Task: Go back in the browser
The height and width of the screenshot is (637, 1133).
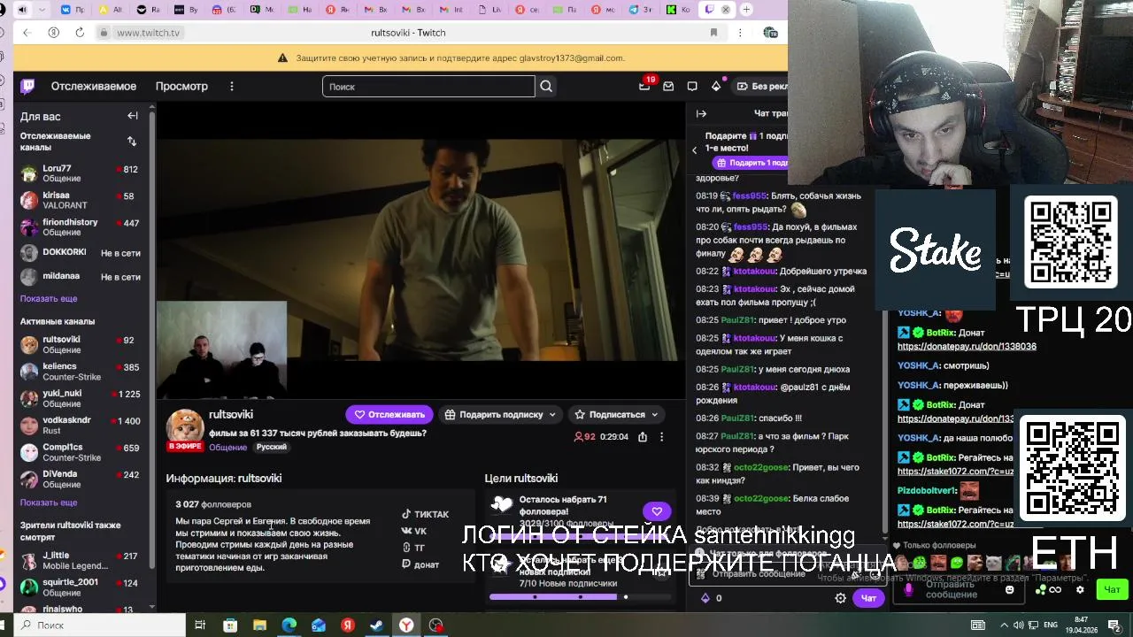Action: 27,33
